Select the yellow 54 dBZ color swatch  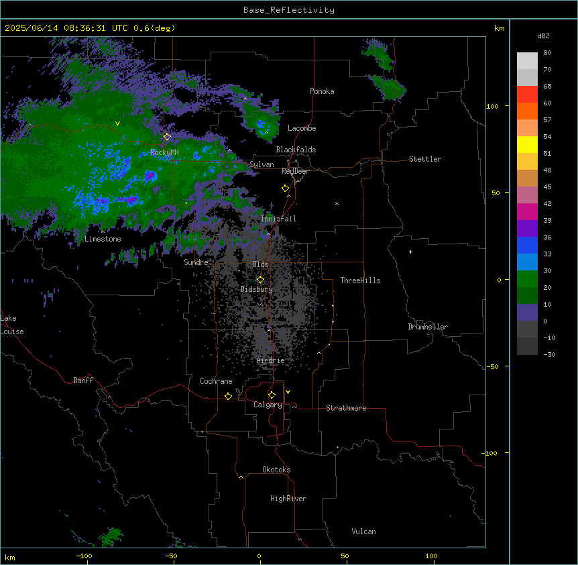(x=527, y=144)
